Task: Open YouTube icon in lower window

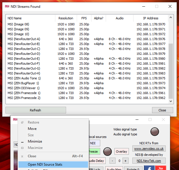Action: 161,168
